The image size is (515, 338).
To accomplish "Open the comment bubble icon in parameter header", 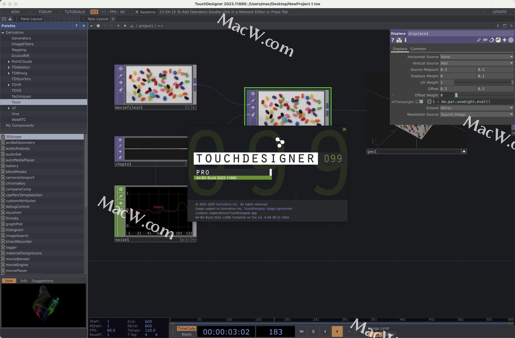I will [485, 40].
